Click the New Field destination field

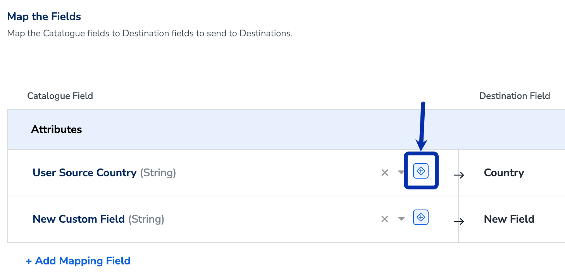click(509, 219)
